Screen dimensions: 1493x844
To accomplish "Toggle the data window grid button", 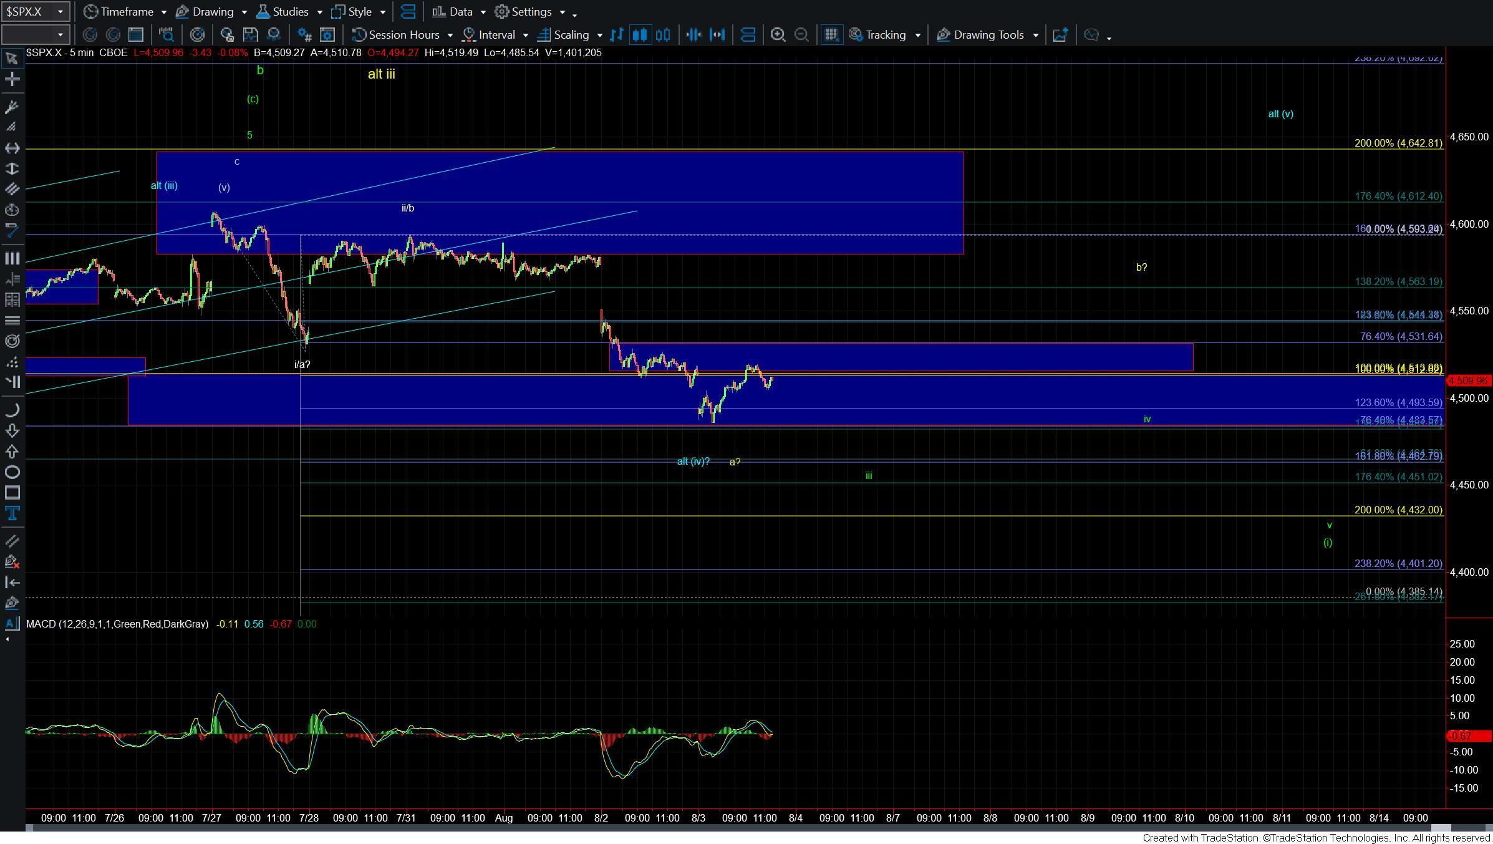I will [831, 35].
